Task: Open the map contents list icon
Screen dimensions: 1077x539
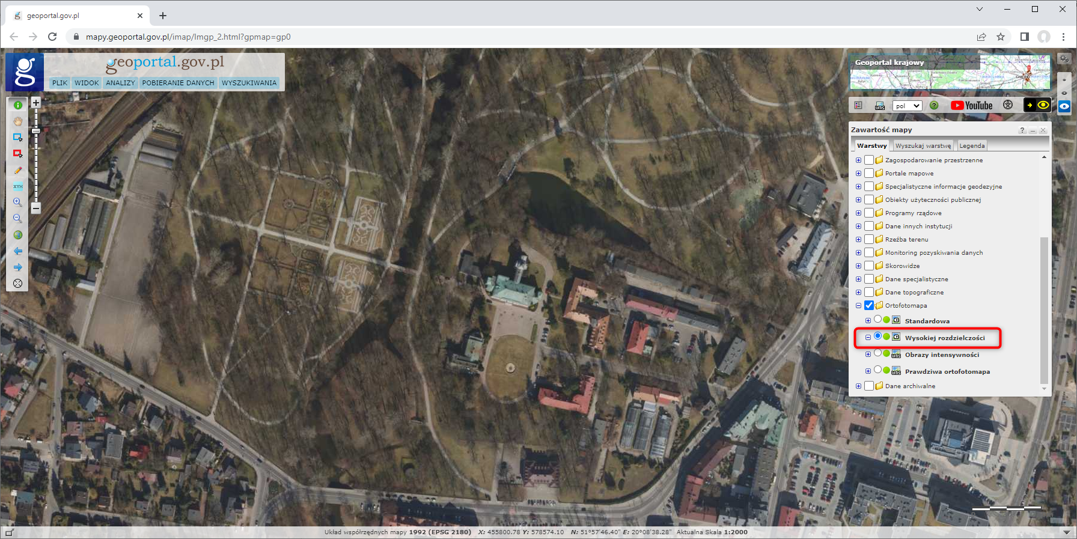Action: [x=858, y=105]
